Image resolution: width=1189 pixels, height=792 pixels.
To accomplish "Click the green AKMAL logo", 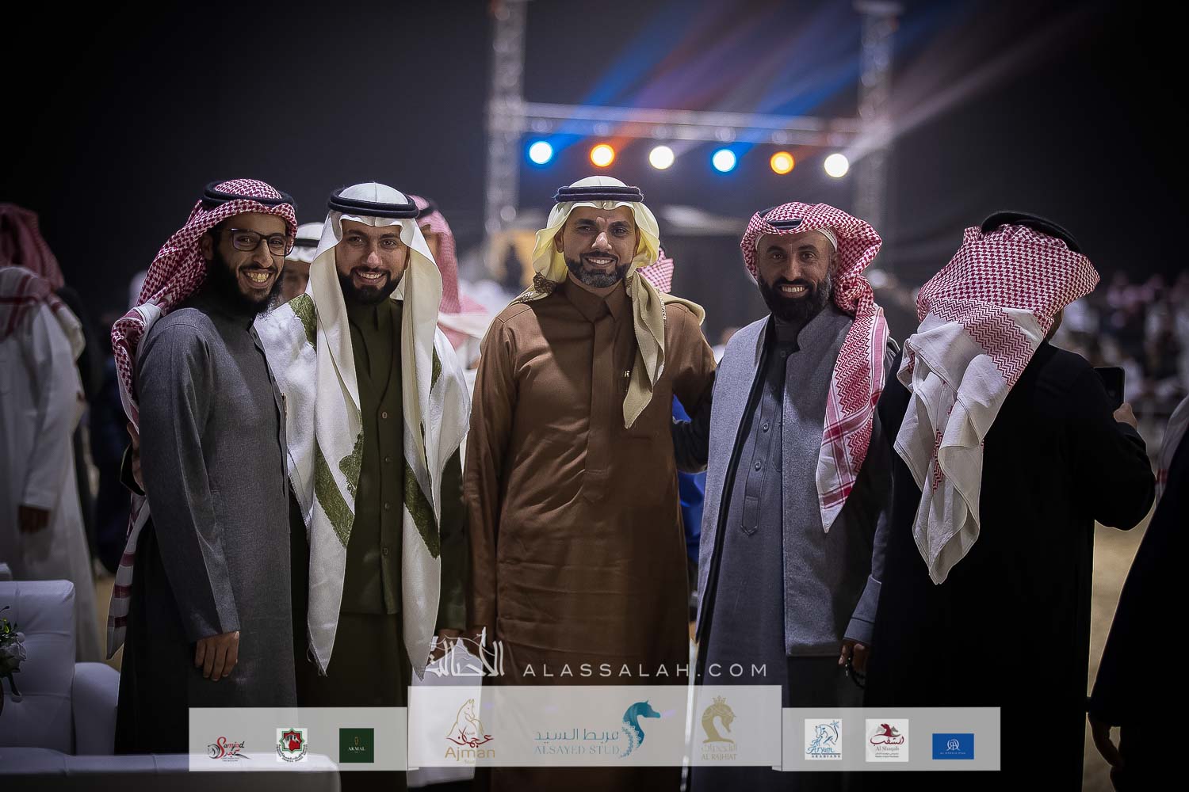I will 356,744.
